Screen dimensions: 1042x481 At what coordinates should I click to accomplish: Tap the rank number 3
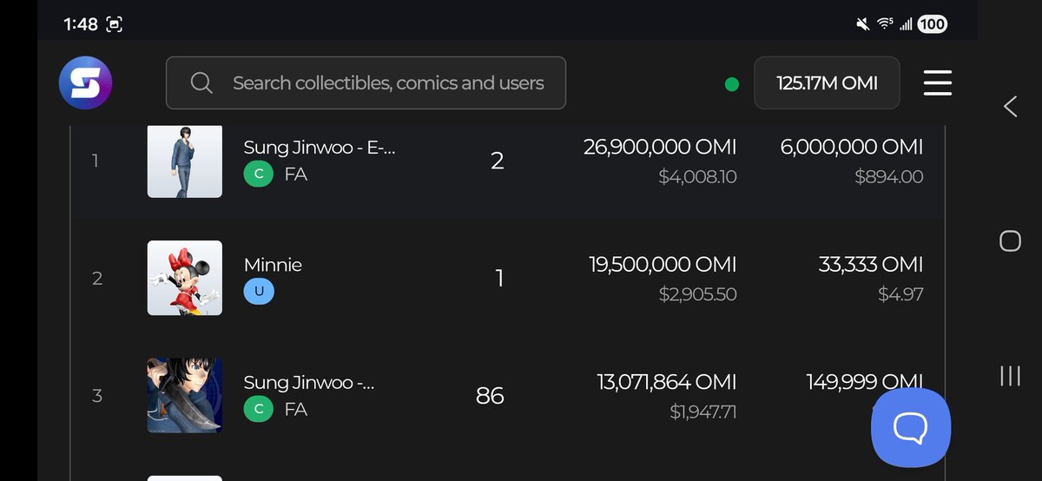97,396
